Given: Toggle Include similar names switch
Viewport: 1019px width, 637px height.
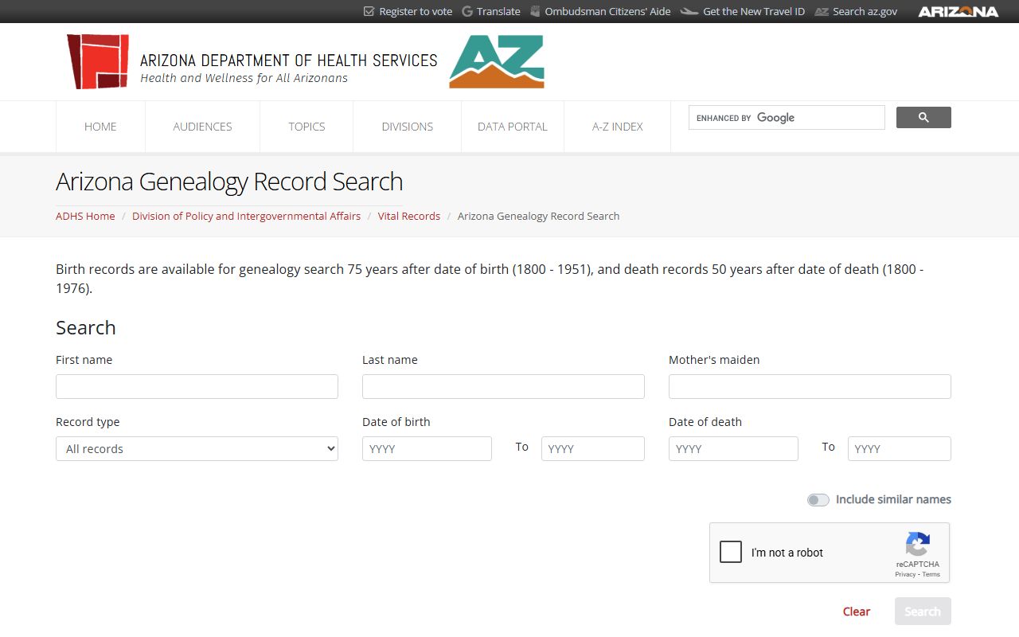Looking at the screenshot, I should click(x=818, y=500).
